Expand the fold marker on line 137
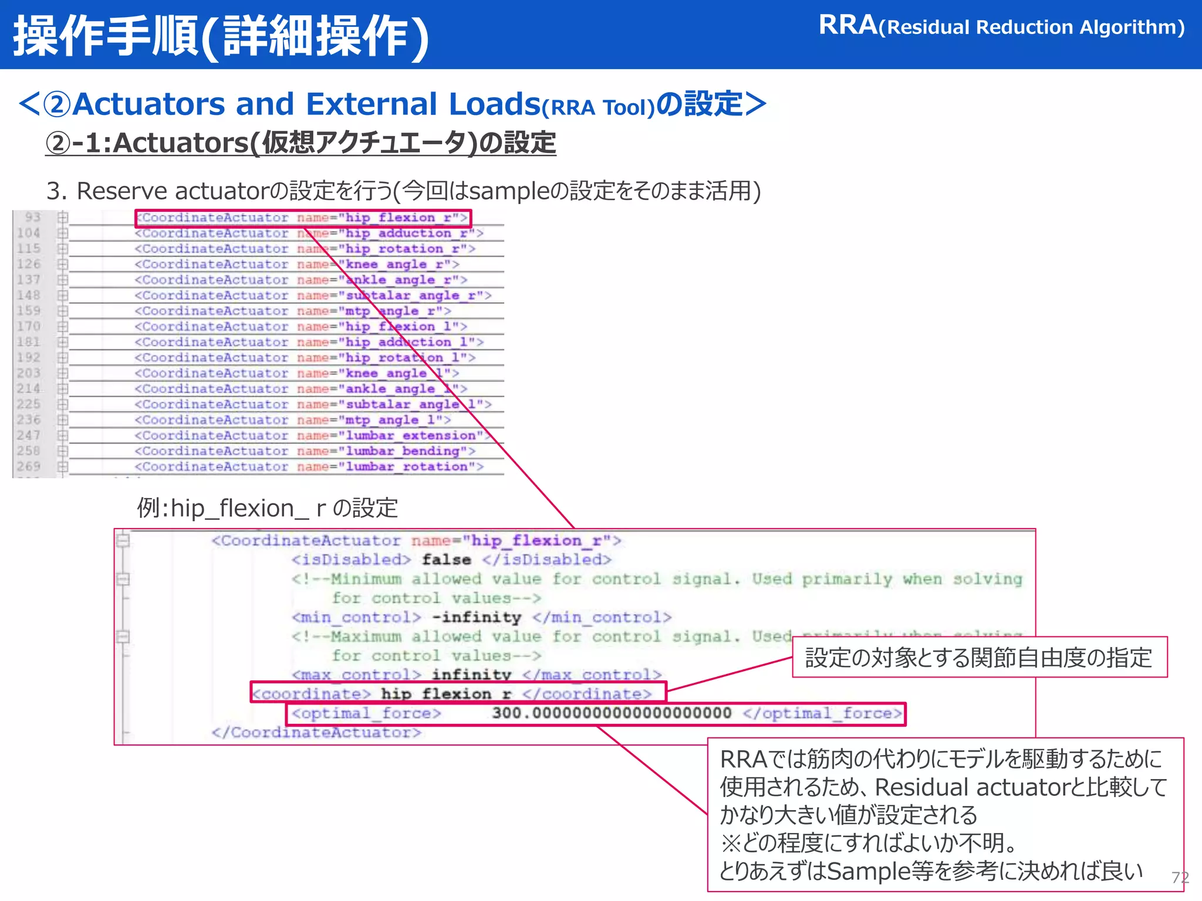The height and width of the screenshot is (901, 1202). (x=63, y=280)
